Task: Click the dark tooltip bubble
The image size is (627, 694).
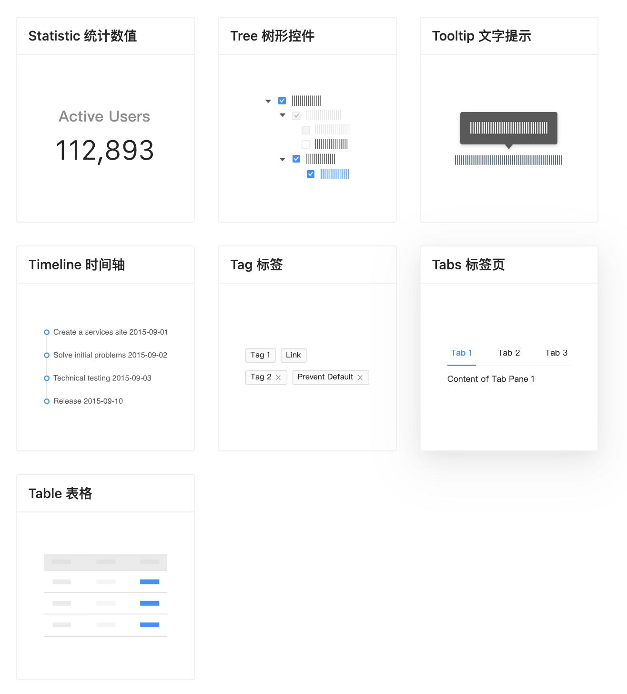Action: click(x=509, y=128)
